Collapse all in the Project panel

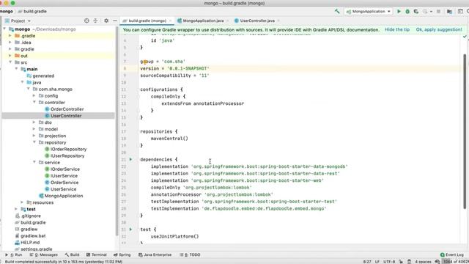pyautogui.click(x=95, y=21)
